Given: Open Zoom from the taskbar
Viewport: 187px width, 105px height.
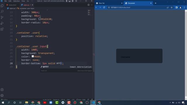Looking at the screenshot, I should [x=51, y=102].
